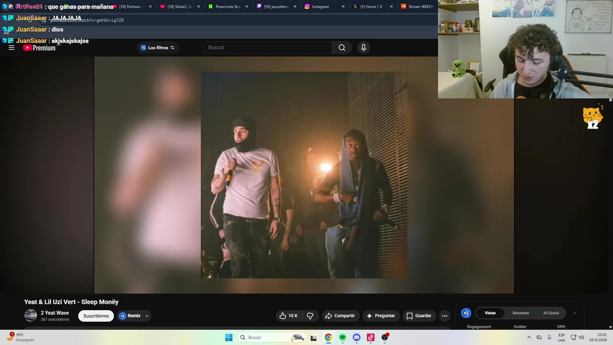This screenshot has width=613, height=345.
Task: Click the Outlier column label
Action: coord(520,327)
